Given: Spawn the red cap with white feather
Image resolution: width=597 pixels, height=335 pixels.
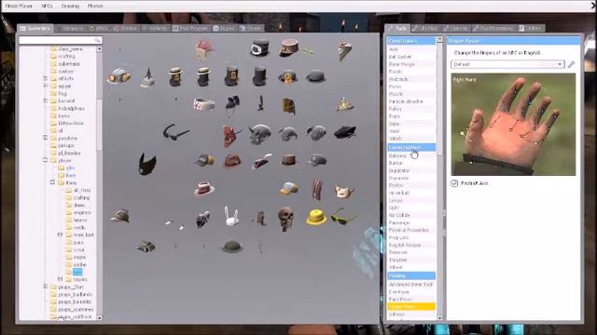Looking at the screenshot, I should (x=261, y=161).
